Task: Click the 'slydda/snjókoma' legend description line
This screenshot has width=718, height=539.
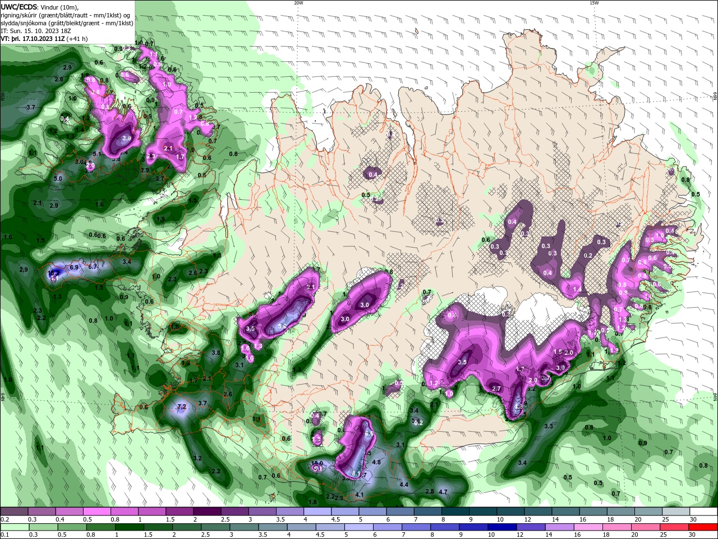Action: click(67, 23)
